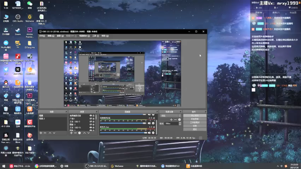This screenshot has width=301, height=169.
Task: Click the transition duration 300ms field
Action: coord(172,123)
